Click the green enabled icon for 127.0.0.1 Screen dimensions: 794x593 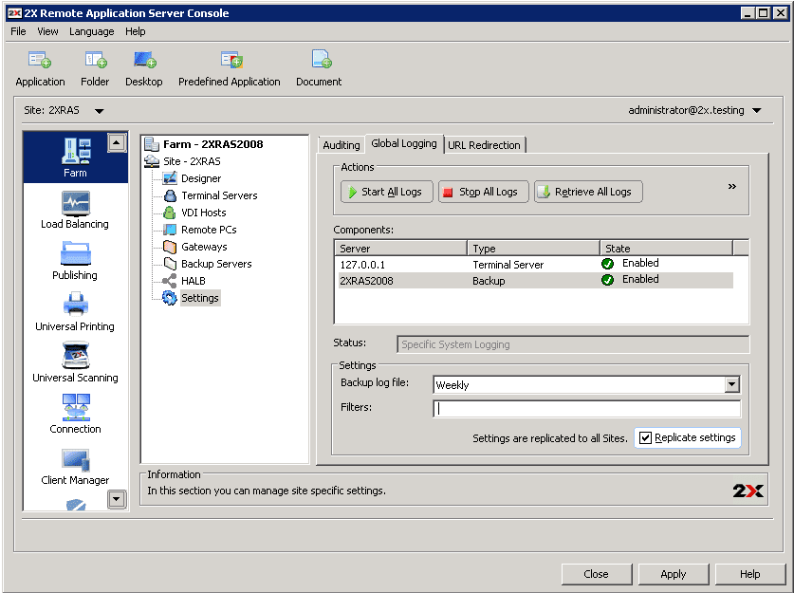pyautogui.click(x=608, y=264)
